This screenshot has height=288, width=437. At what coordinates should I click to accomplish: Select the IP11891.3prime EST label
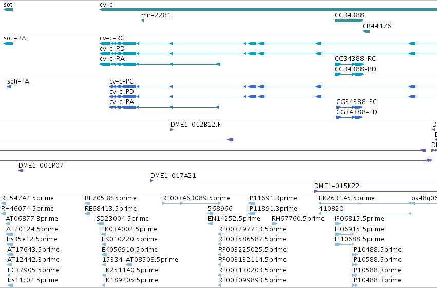(x=273, y=209)
